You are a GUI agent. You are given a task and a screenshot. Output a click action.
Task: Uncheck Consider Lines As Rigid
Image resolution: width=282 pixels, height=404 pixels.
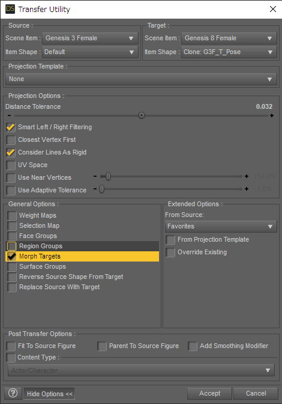pyautogui.click(x=11, y=152)
